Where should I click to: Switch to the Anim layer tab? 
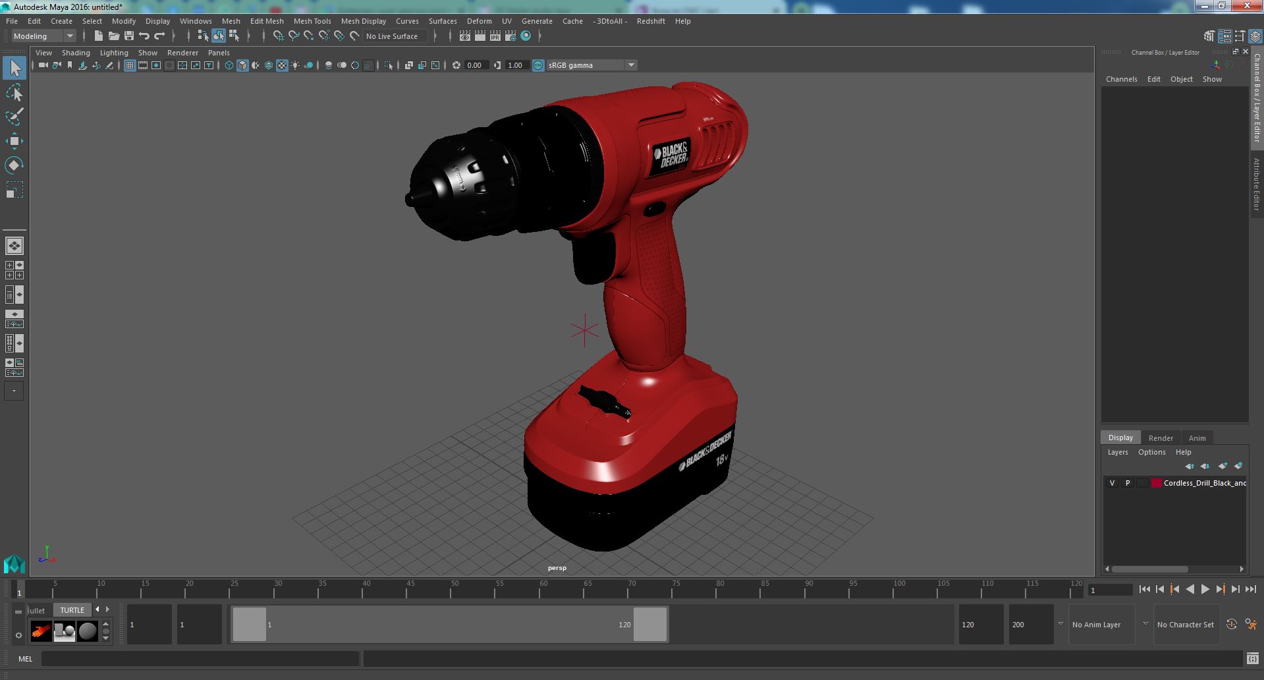pyautogui.click(x=1197, y=438)
